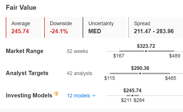Click the InvestingPro shield icon
This screenshot has height=112, width=183.
56,94
